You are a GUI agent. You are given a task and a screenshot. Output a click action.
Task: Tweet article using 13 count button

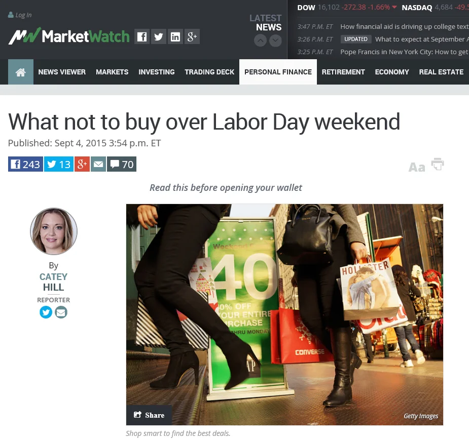point(59,164)
